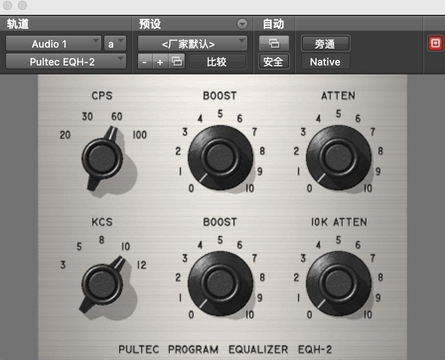The image size is (445, 360).
Task: Open the Audio 1 track selector dropdown
Action: (x=53, y=44)
